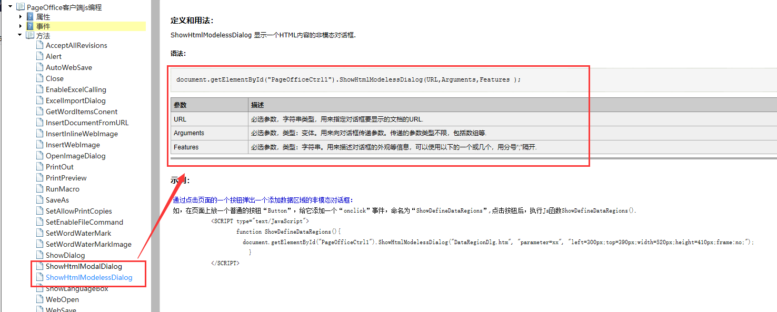Select GetWordItemsConent in the tree

[82, 112]
